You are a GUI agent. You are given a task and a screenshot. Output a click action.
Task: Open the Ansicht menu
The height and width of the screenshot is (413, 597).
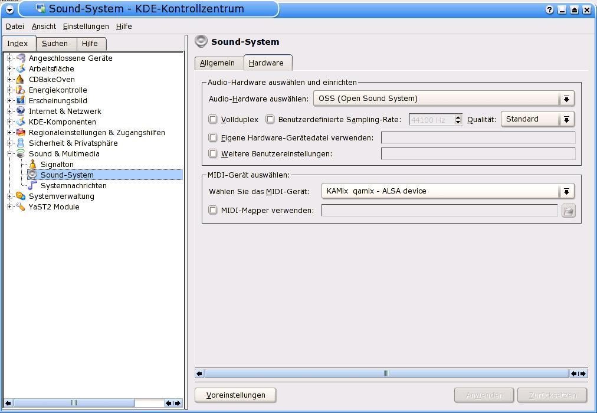point(44,27)
